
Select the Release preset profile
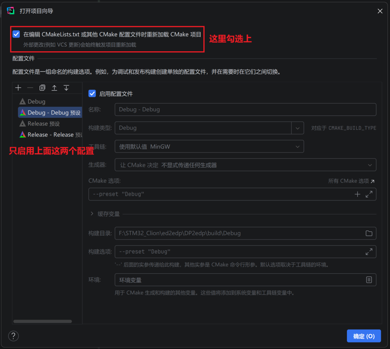43,124
